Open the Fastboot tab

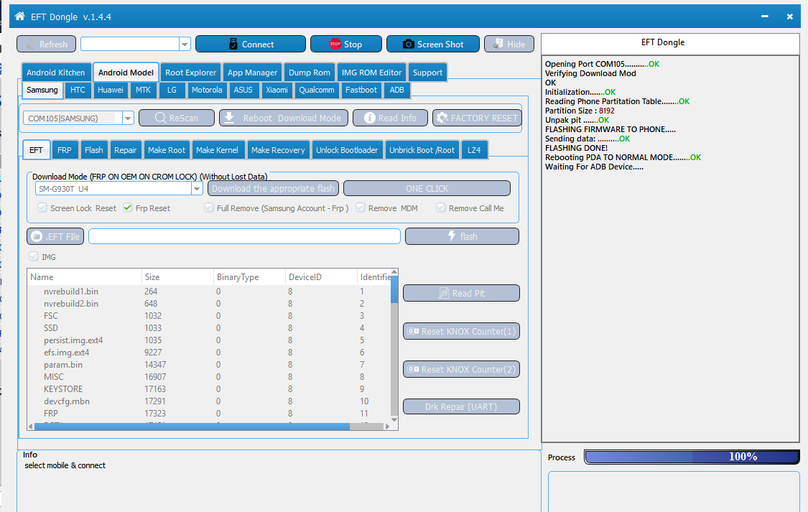[x=361, y=90]
